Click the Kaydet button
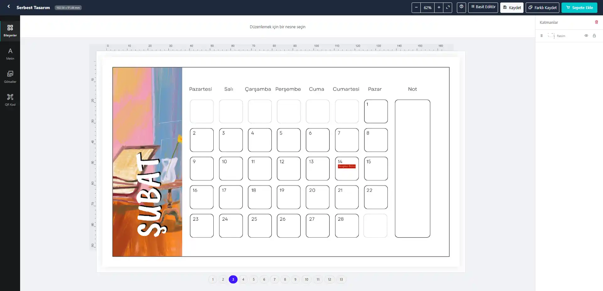 pos(512,8)
